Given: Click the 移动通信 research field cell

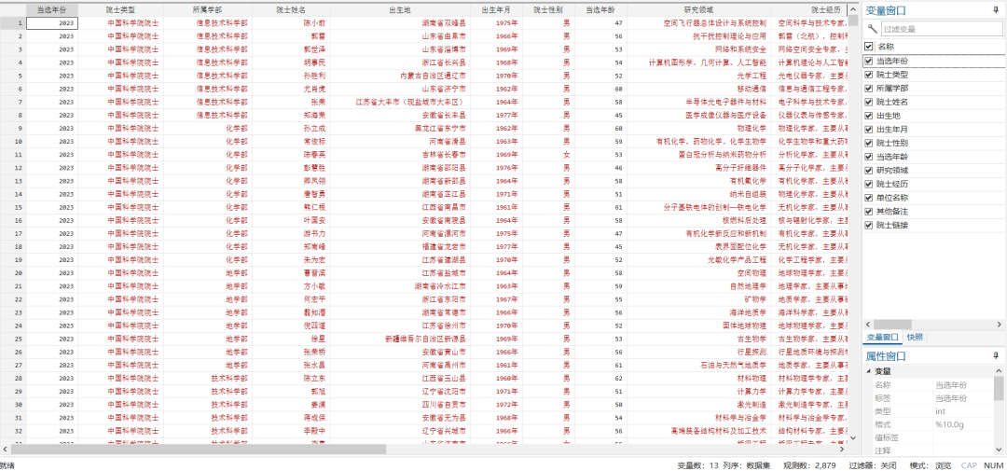Looking at the screenshot, I should coord(698,89).
